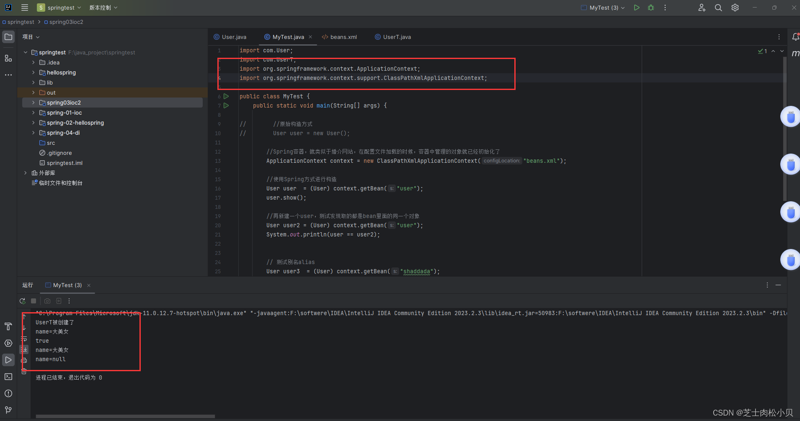Run MyTest with the green play button
The image size is (800, 421).
636,8
